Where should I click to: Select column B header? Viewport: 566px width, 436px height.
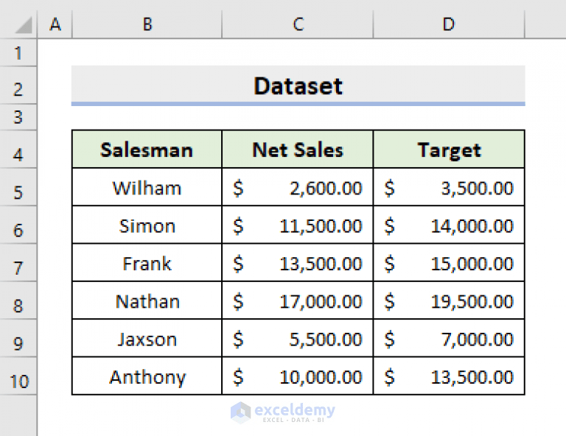click(x=147, y=25)
